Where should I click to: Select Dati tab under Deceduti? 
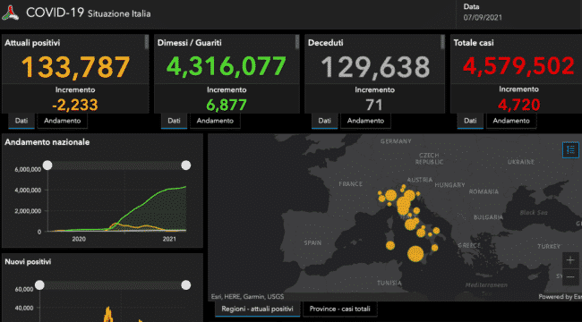[325, 121]
